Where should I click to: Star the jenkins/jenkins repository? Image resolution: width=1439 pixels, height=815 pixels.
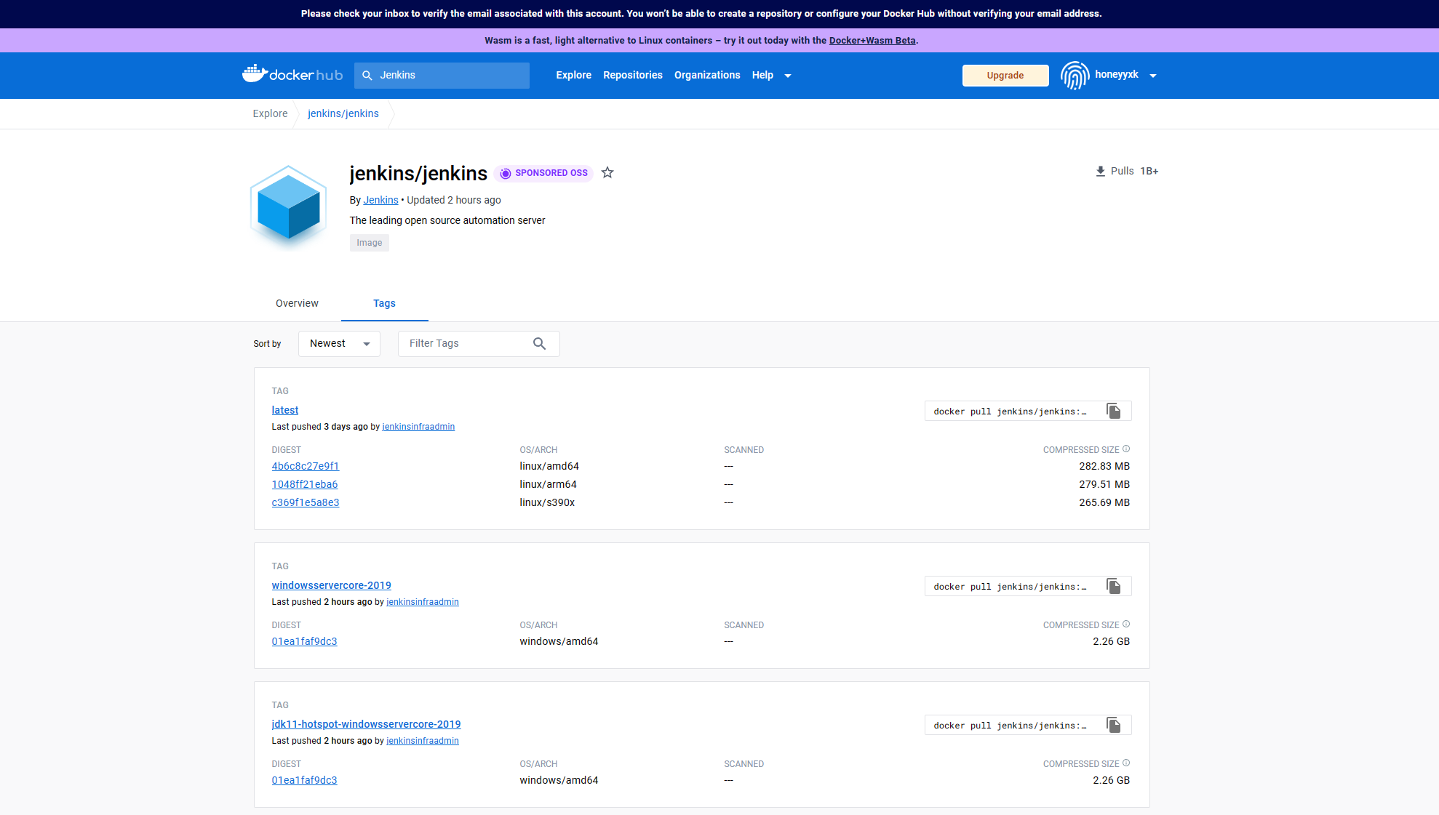pyautogui.click(x=607, y=172)
